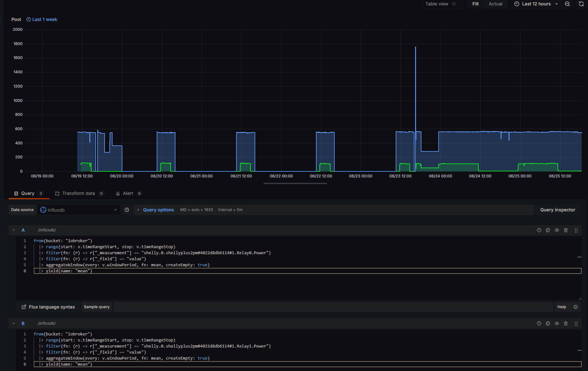Click the Transform data tab icon
Image resolution: width=588 pixels, height=371 pixels.
pyautogui.click(x=57, y=194)
